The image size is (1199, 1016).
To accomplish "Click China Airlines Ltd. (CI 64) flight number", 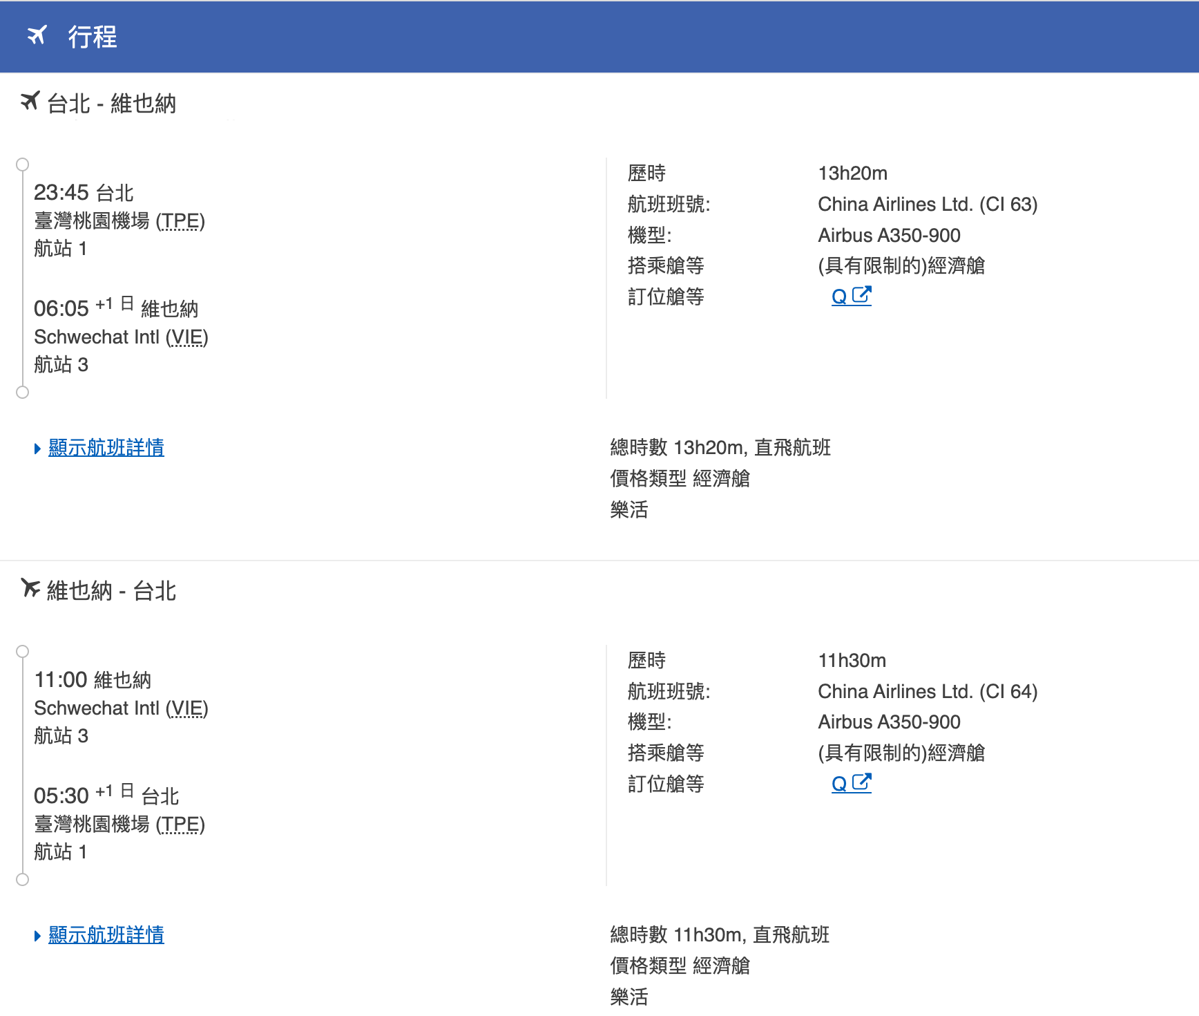I will [x=928, y=692].
